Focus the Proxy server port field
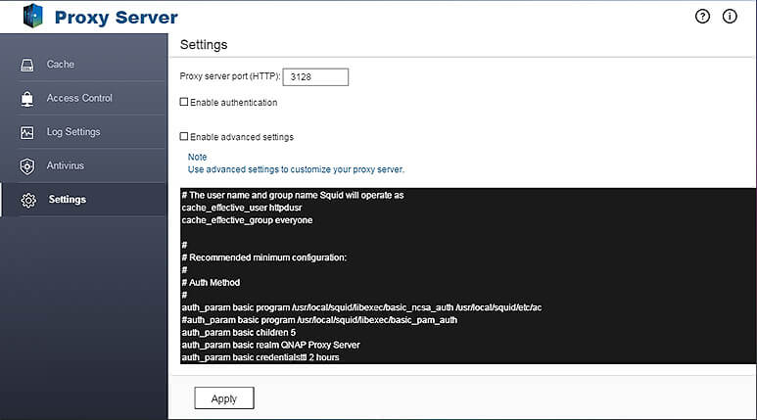The image size is (757, 420). 317,76
